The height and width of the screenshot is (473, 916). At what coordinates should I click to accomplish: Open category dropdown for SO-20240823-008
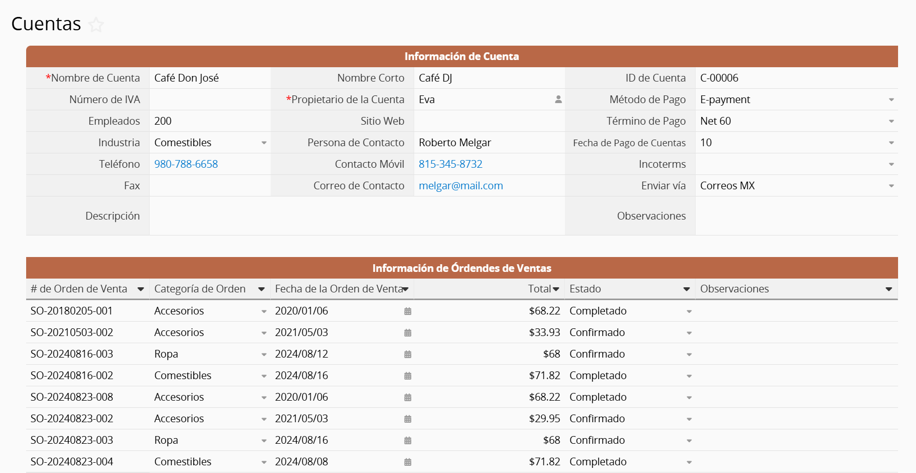tap(264, 398)
